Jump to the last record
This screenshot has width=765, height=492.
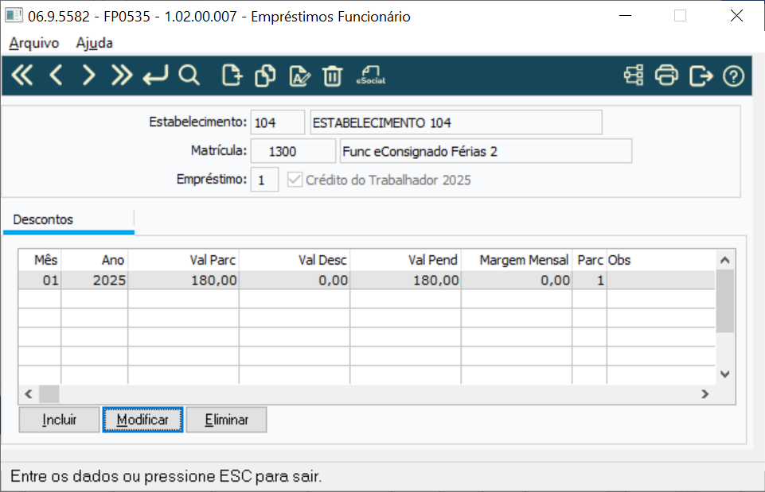pos(122,76)
